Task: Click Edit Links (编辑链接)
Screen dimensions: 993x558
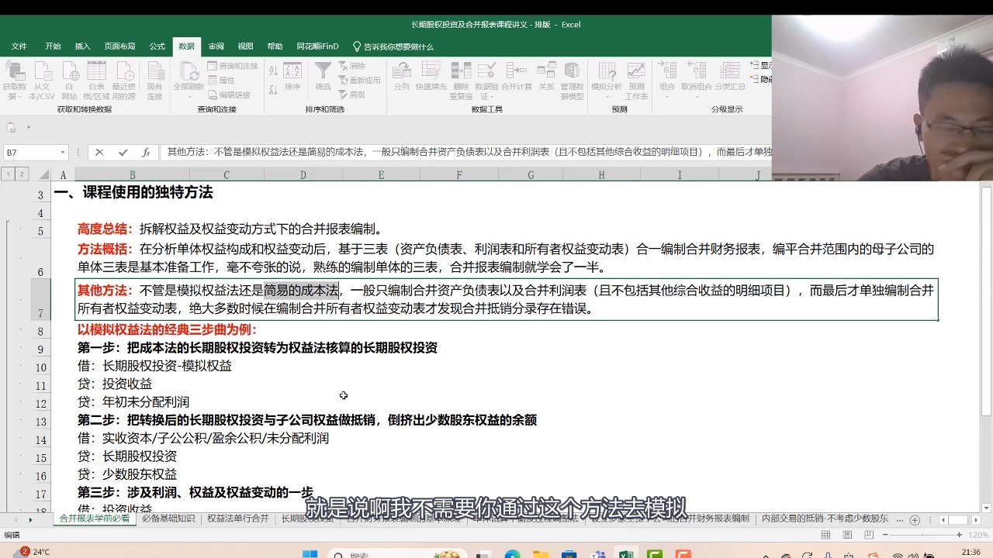Action: click(x=230, y=95)
